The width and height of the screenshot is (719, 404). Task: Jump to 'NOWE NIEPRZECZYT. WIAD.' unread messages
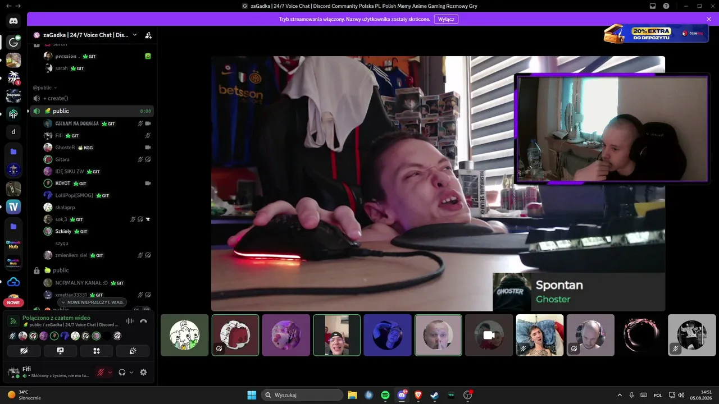click(92, 302)
